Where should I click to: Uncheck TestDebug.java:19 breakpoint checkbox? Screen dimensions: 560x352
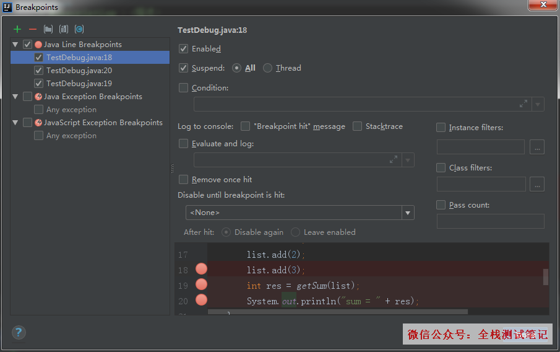click(38, 84)
